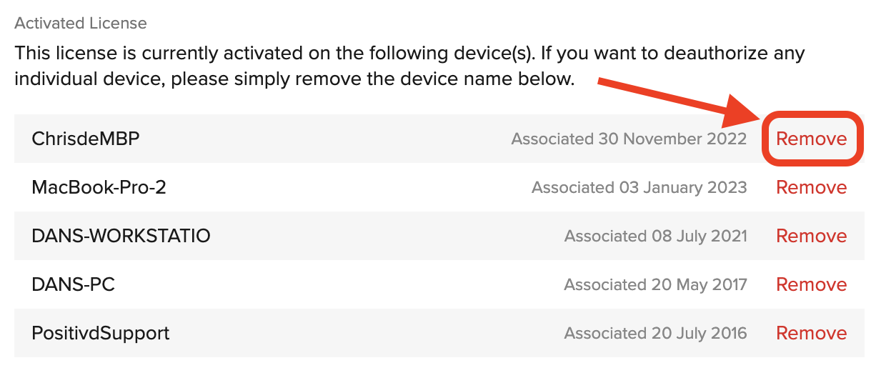The image size is (876, 373).
Task: Click the Associated 30 November 2022 date
Action: (x=629, y=139)
